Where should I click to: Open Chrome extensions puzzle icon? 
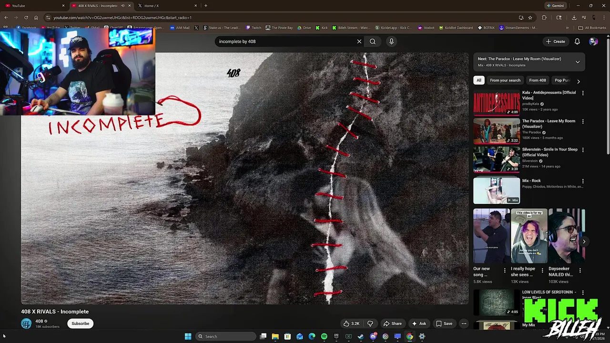[x=544, y=18]
